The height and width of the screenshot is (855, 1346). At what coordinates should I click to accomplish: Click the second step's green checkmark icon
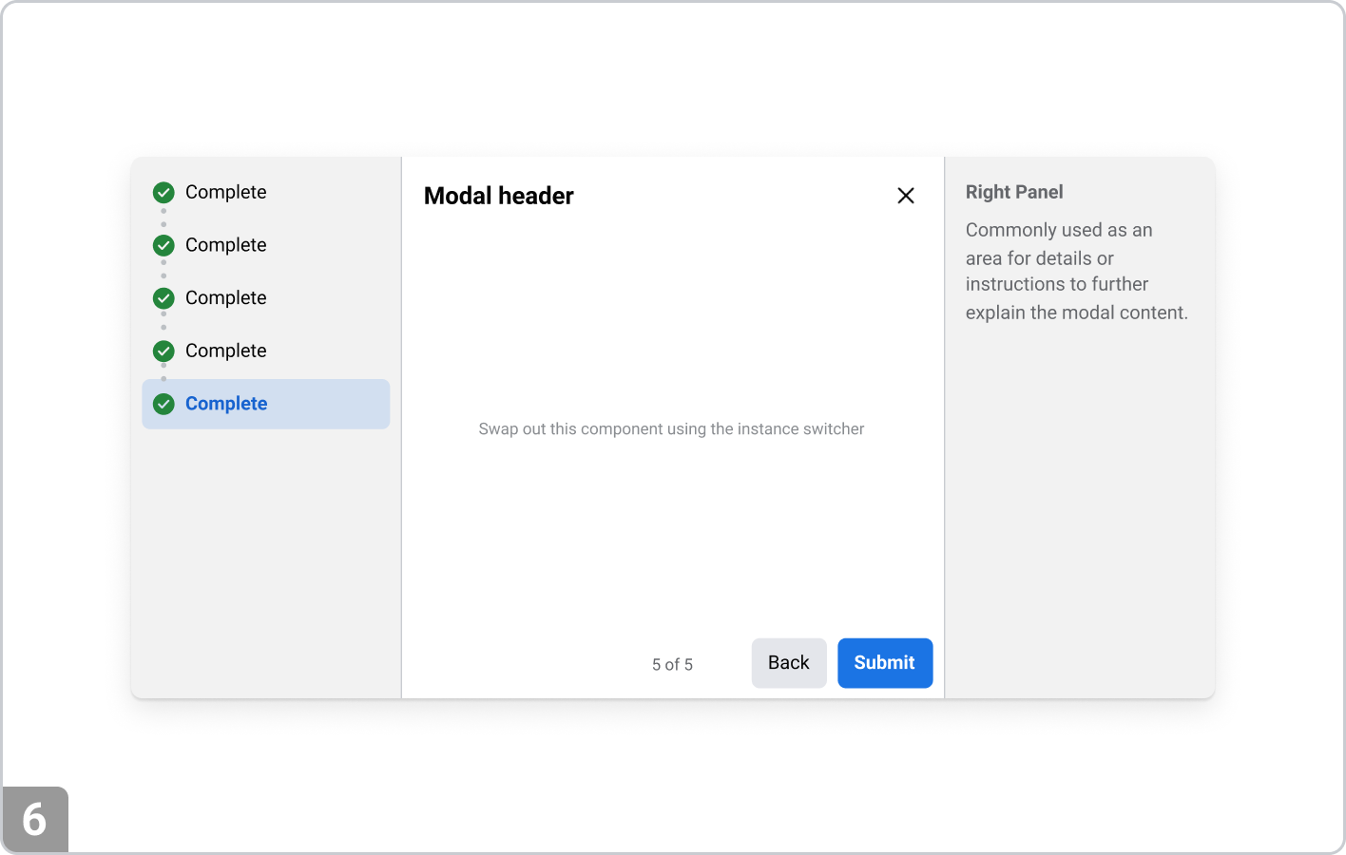(x=163, y=245)
